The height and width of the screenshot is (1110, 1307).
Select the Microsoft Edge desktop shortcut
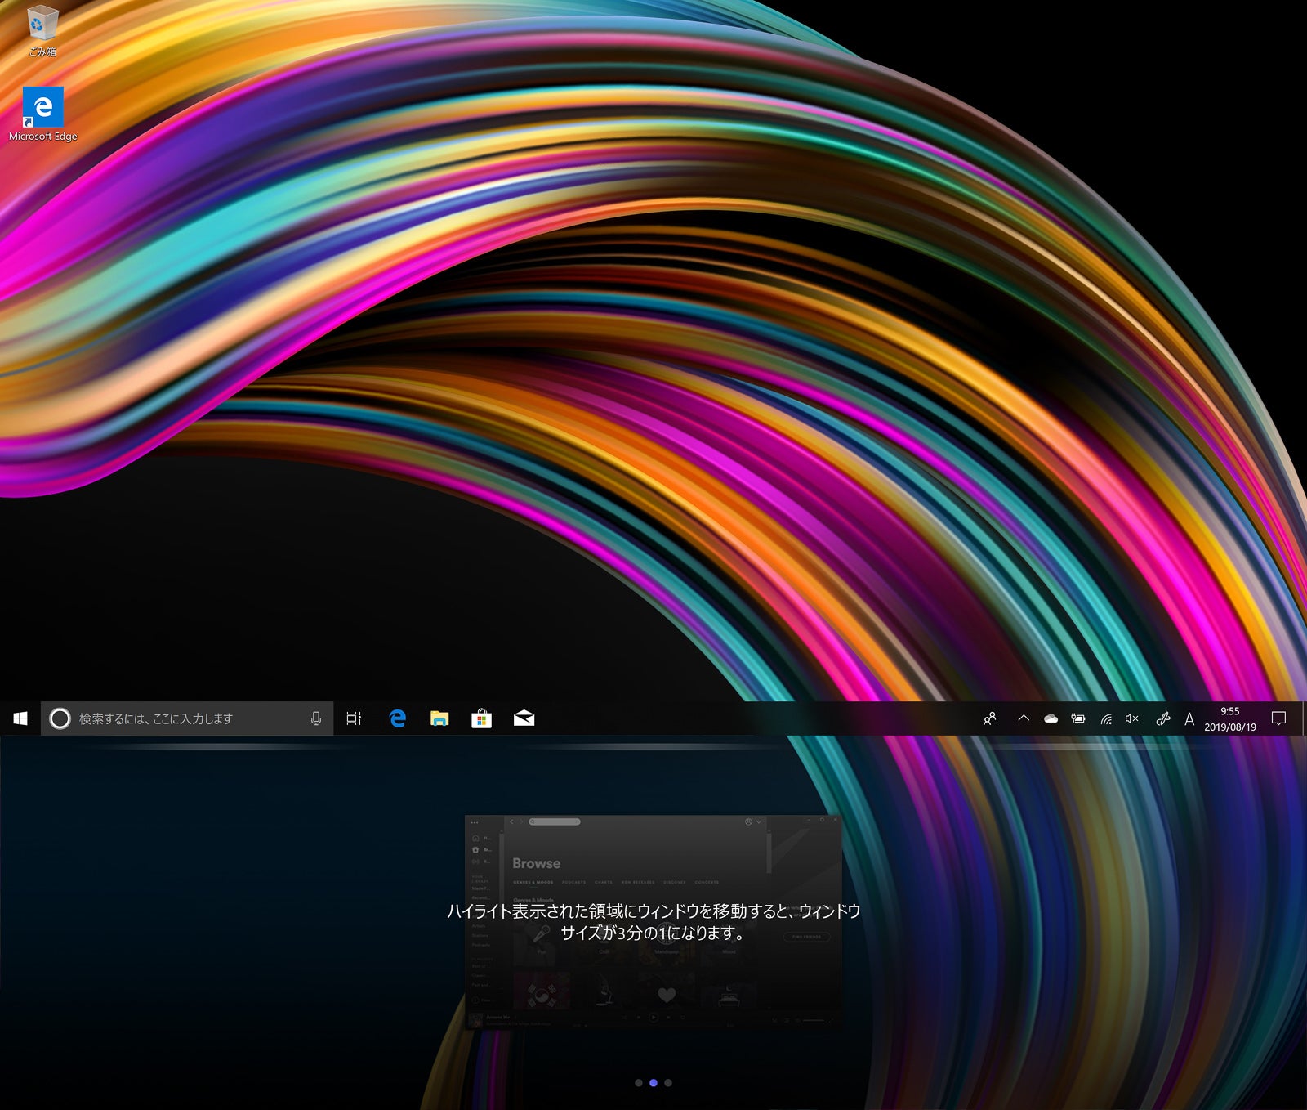[x=42, y=114]
